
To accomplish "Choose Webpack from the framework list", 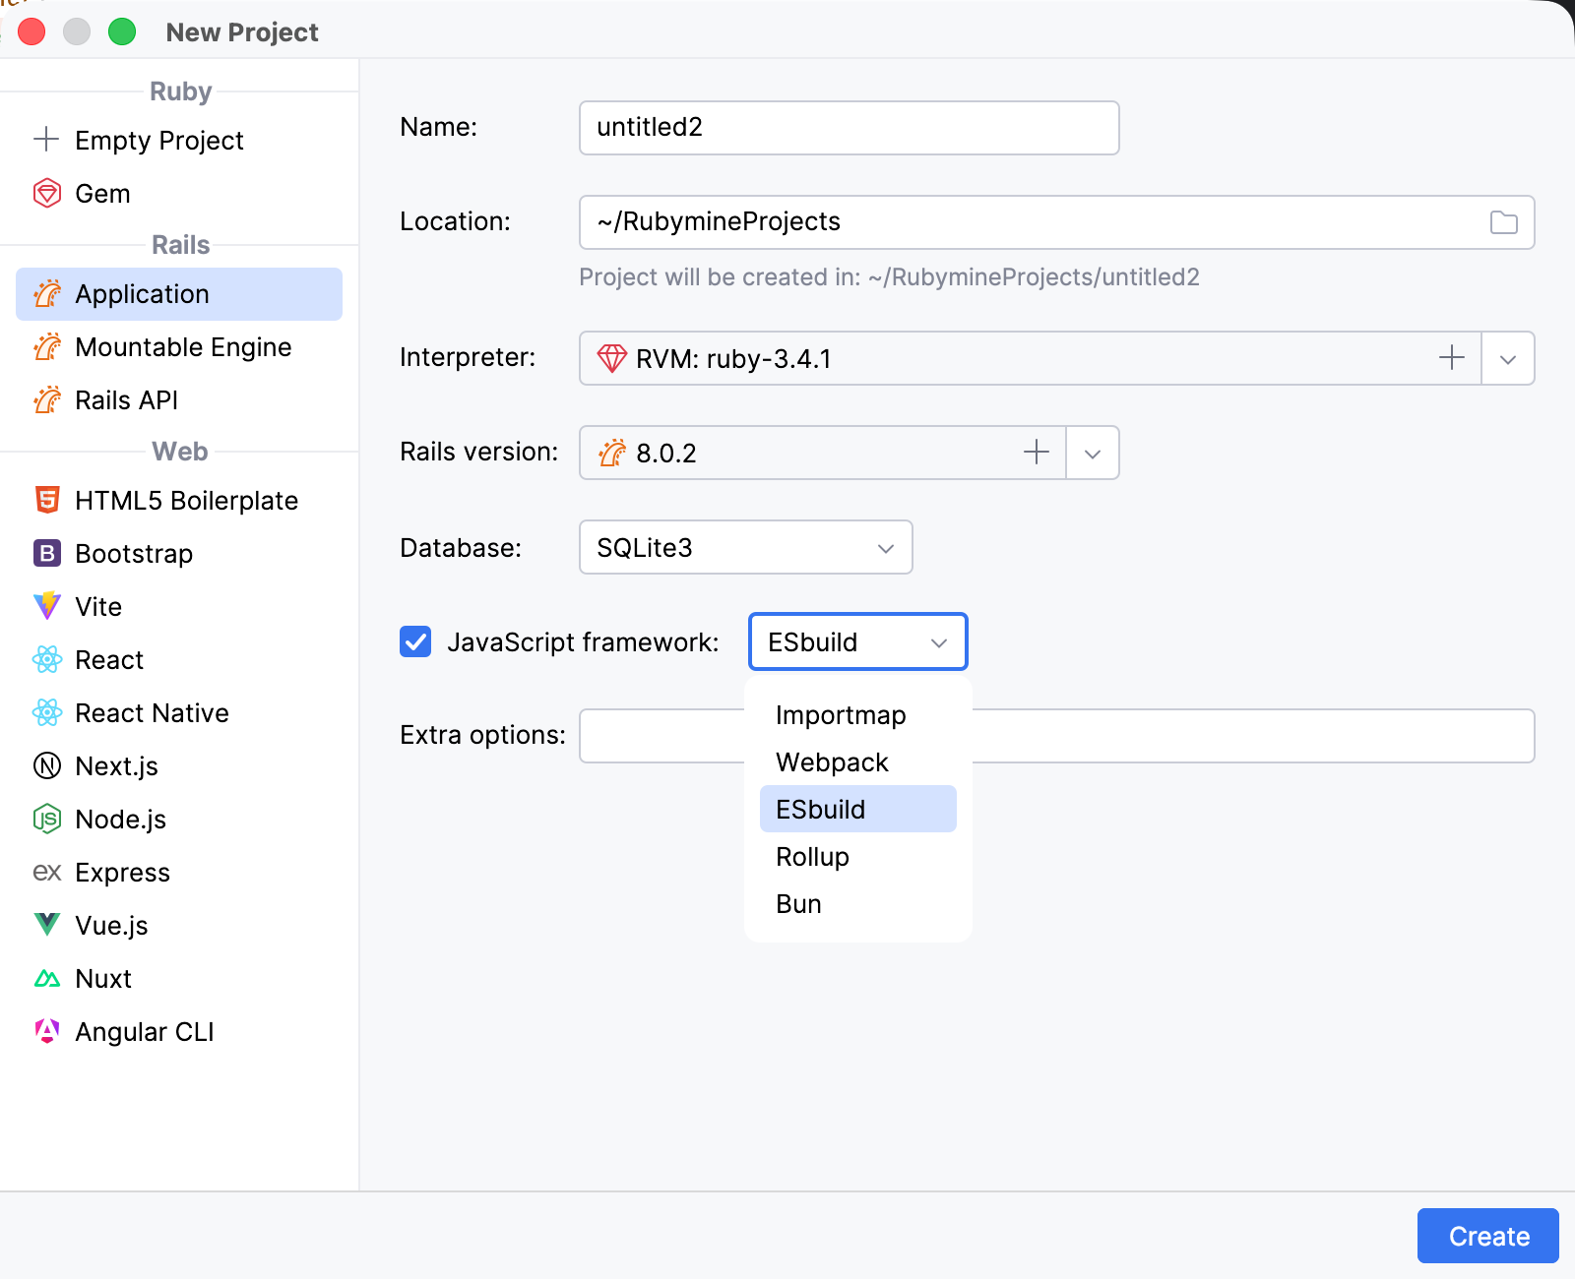I will pyautogui.click(x=858, y=761).
